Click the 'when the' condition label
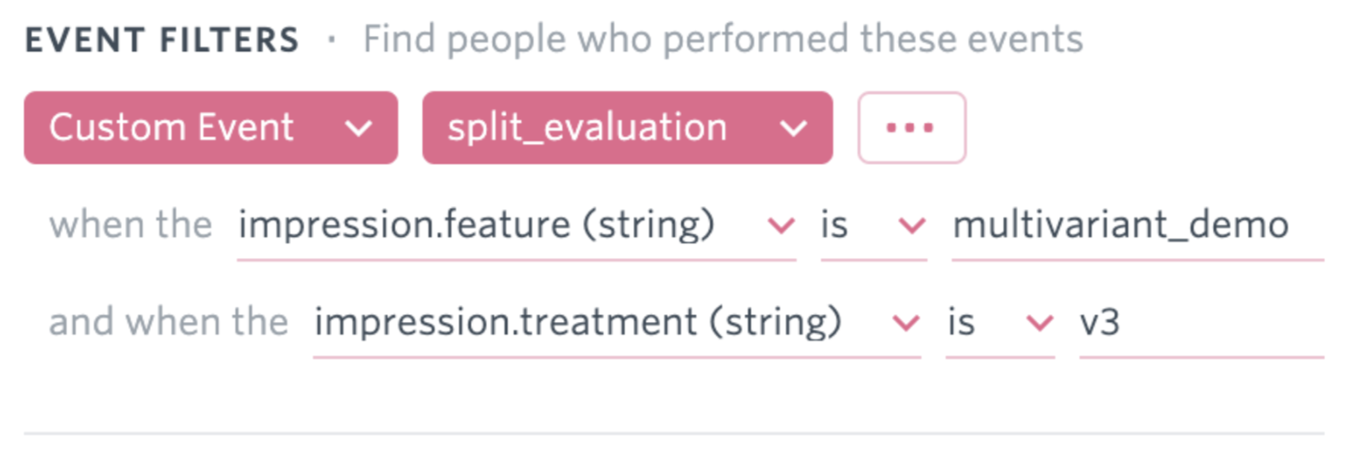 [x=131, y=226]
